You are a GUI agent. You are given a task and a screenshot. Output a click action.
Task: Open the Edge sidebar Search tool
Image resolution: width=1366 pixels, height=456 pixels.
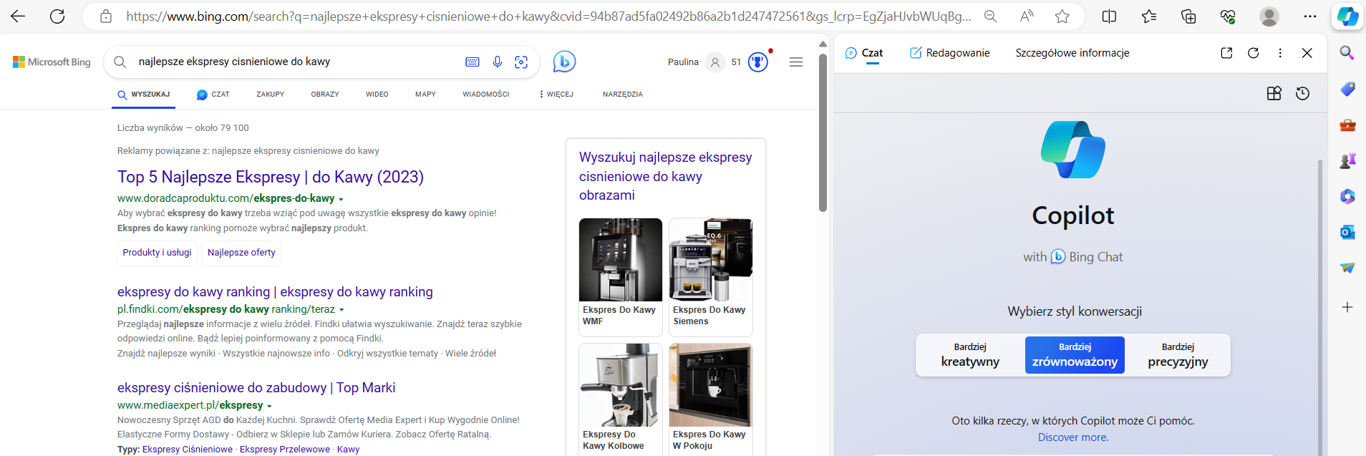(x=1347, y=53)
